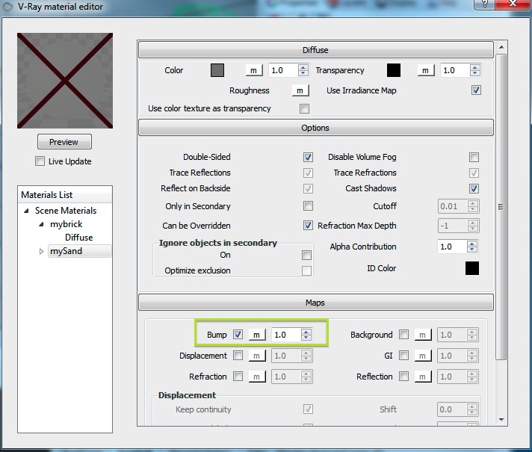The height and width of the screenshot is (452, 532).
Task: Select the Diffuse layer under mybrick
Action: coord(78,237)
